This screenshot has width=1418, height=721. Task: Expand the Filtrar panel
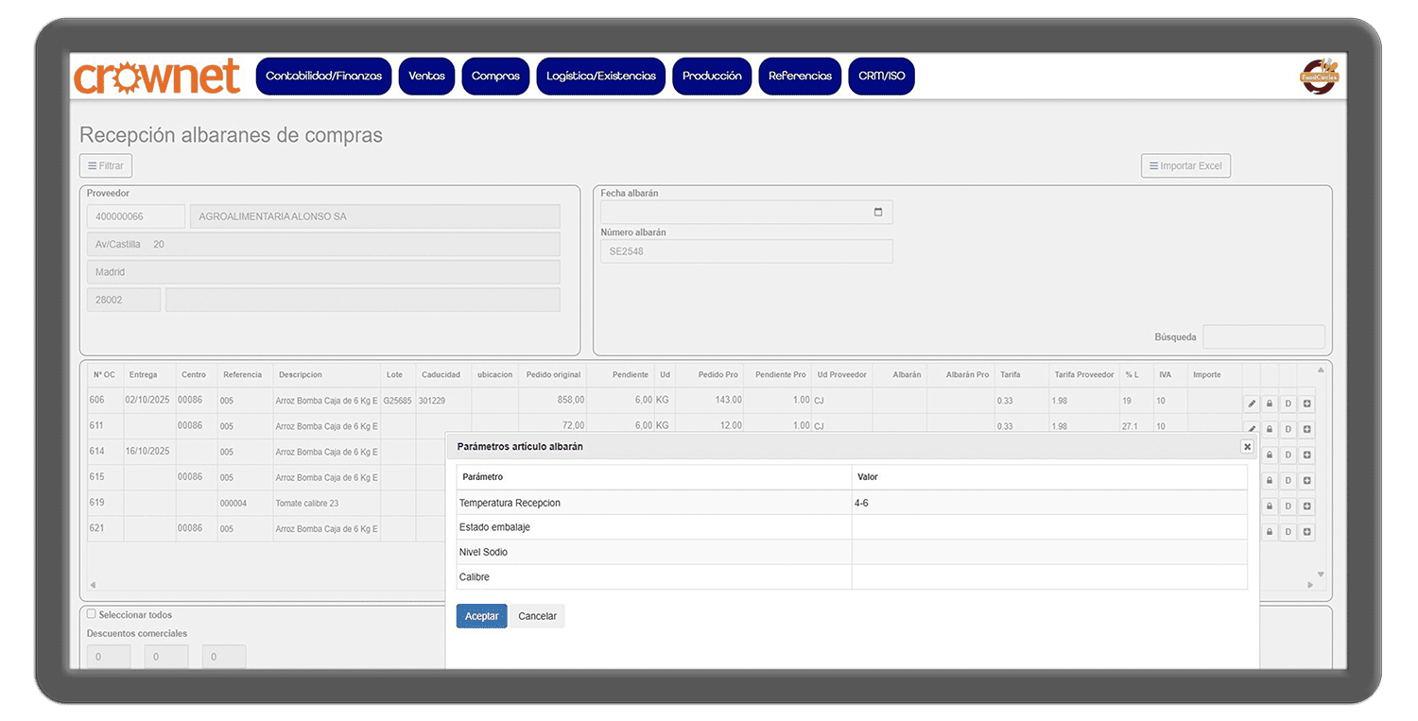click(x=106, y=166)
